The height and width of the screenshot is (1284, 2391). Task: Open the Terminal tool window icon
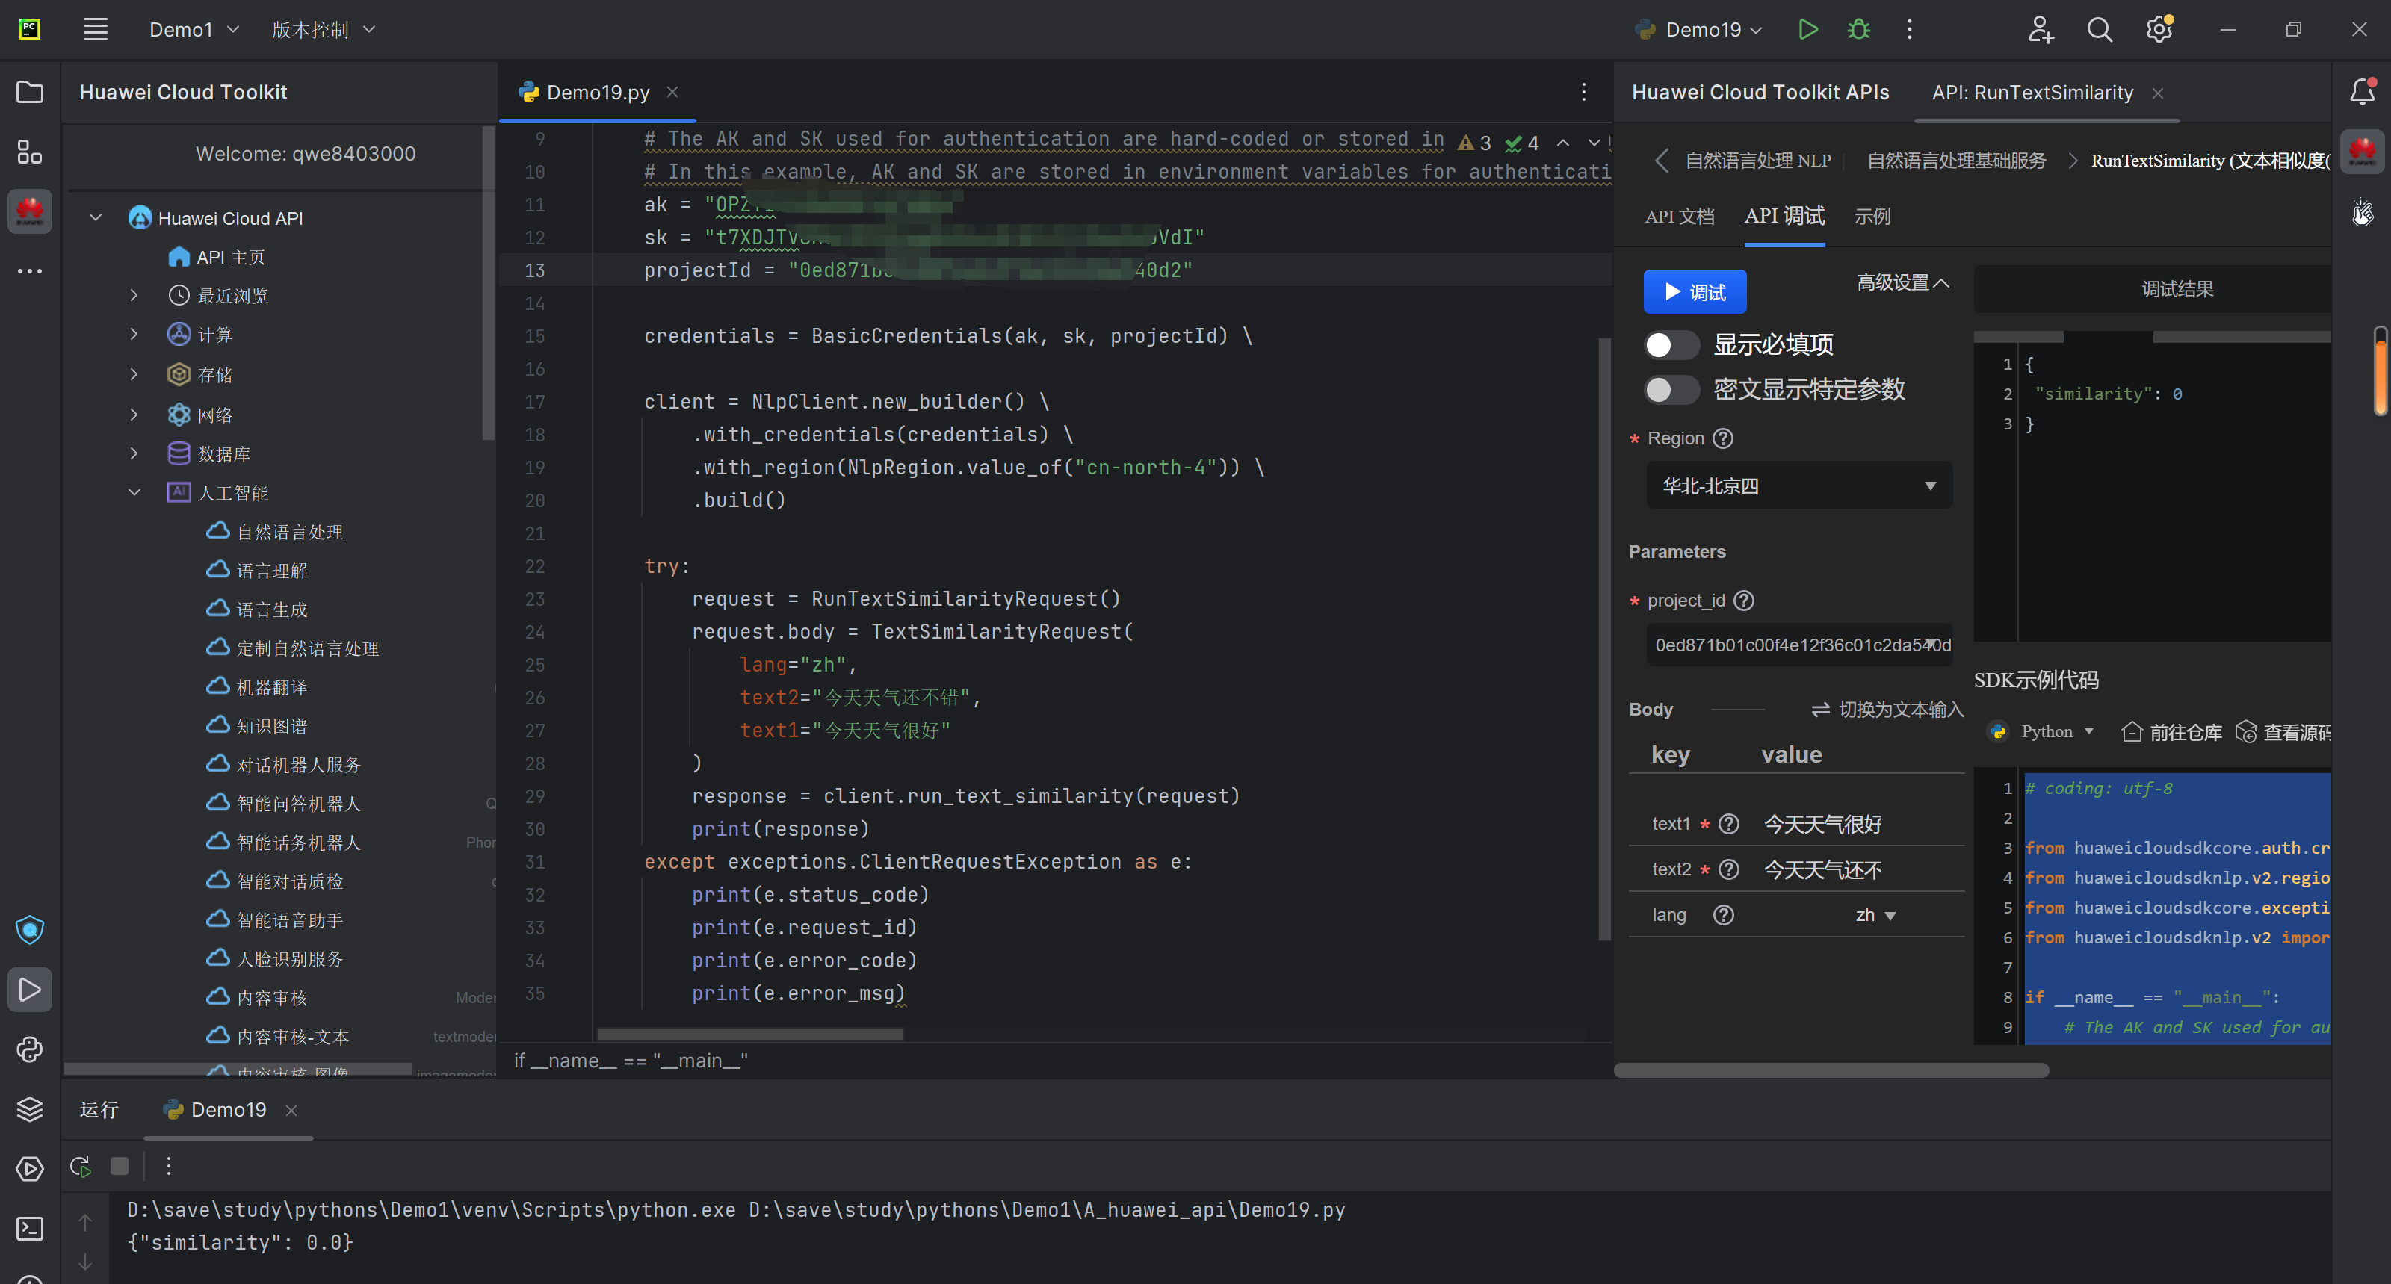[30, 1228]
